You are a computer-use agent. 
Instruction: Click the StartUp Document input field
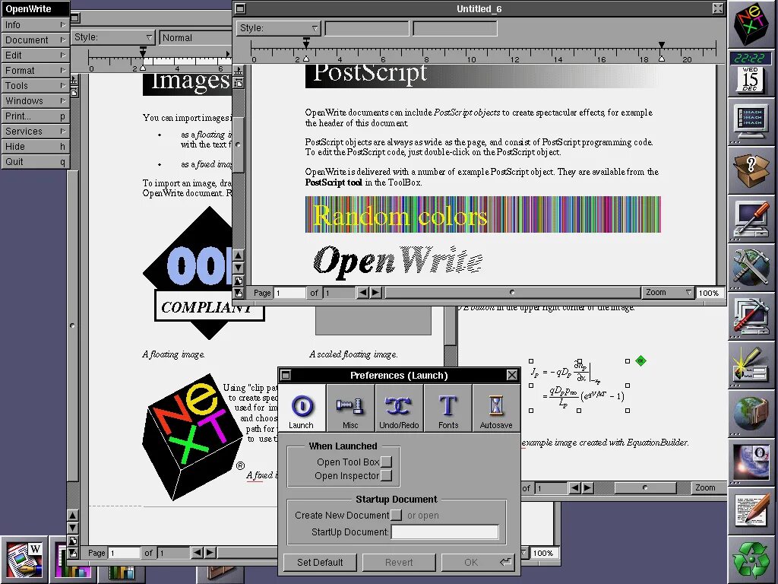(x=444, y=532)
